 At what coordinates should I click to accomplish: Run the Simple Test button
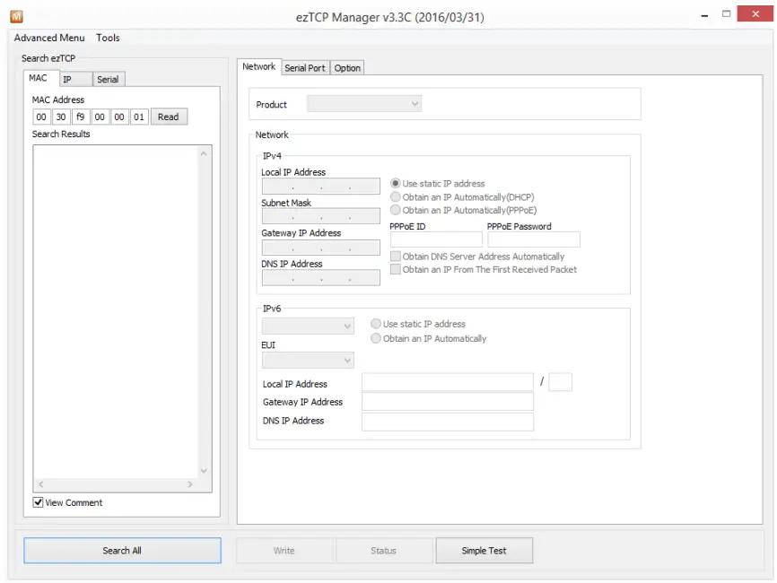point(485,551)
